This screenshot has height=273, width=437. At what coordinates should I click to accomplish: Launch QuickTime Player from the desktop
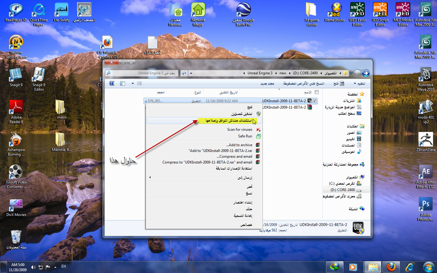39,15
